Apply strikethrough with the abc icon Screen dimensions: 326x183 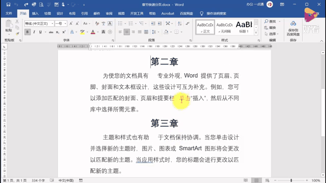point(51,32)
